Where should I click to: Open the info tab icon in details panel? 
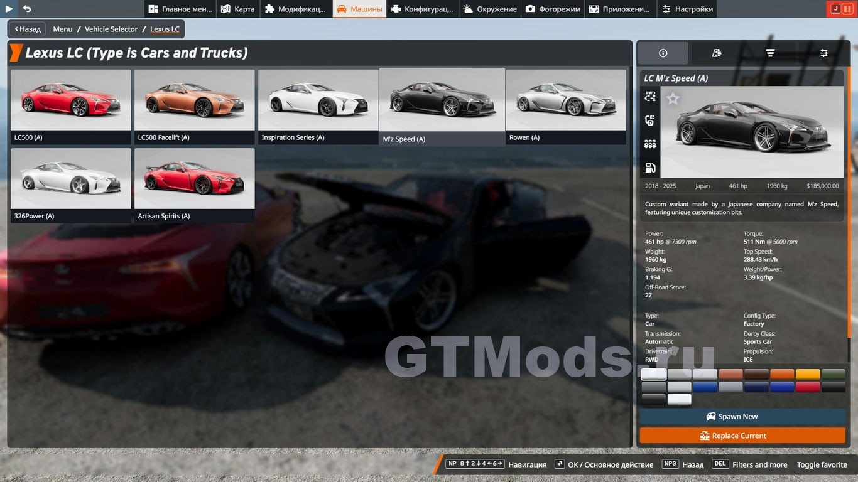click(x=663, y=53)
